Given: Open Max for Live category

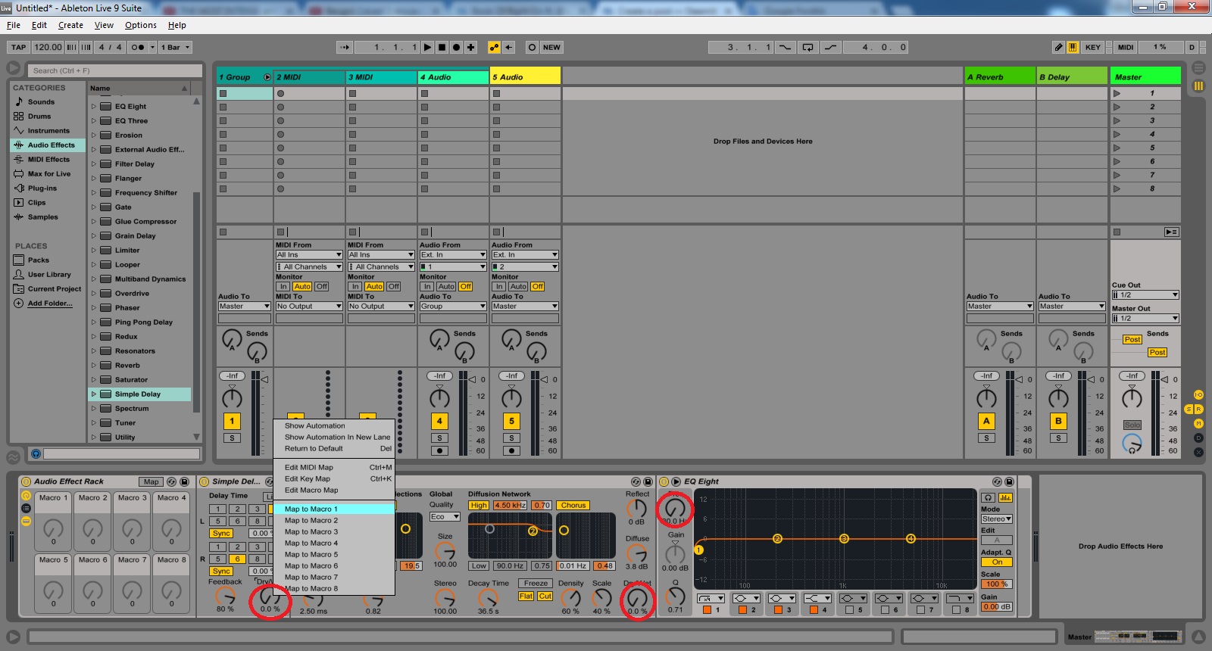Looking at the screenshot, I should click(49, 174).
